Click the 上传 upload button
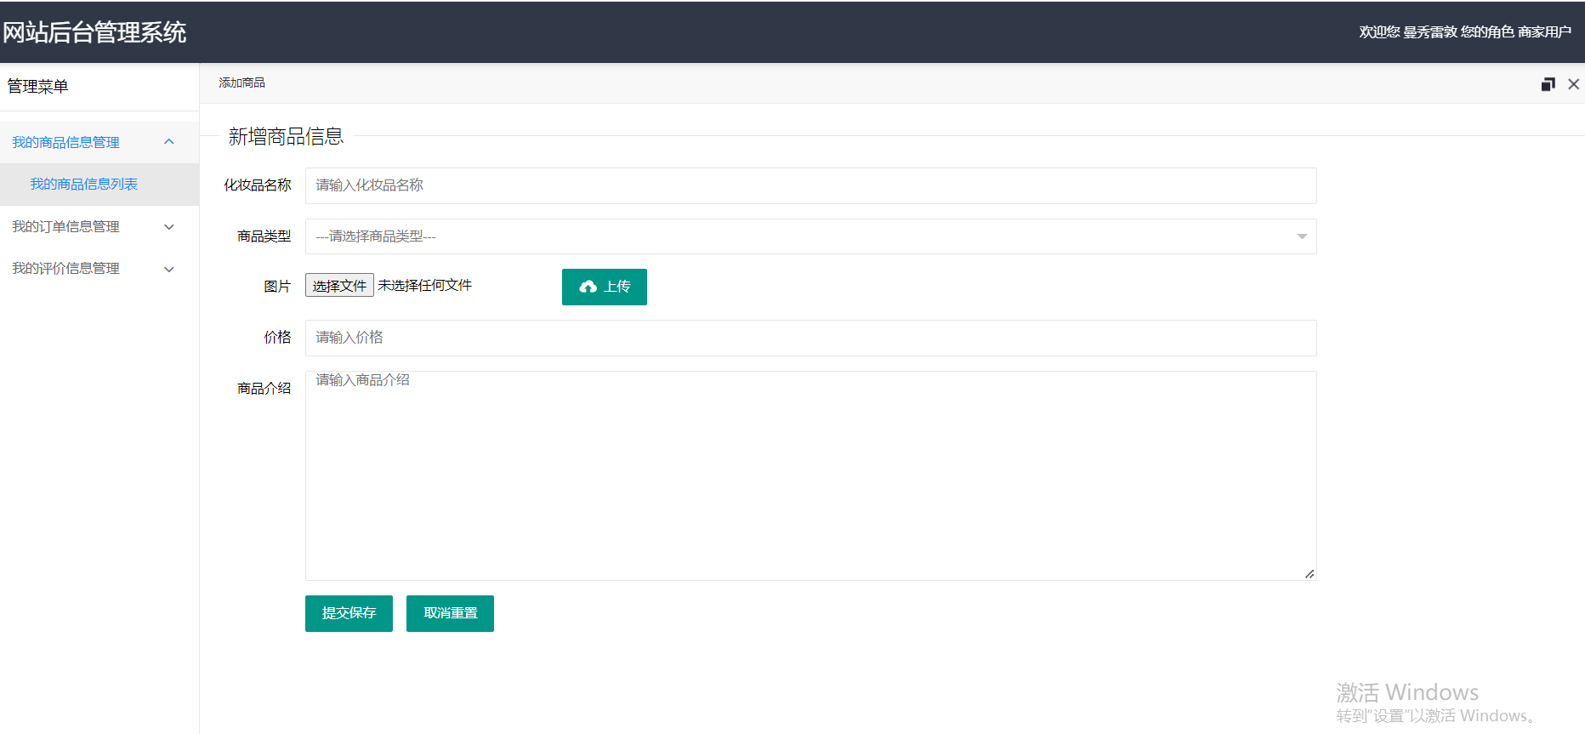1585x734 pixels. [604, 287]
